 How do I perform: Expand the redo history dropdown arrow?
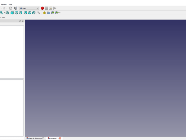[x=7, y=8]
